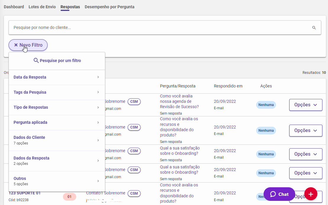Click the Revisão de Sucesso question link
Screen dimensions: 328x205
(x=180, y=101)
